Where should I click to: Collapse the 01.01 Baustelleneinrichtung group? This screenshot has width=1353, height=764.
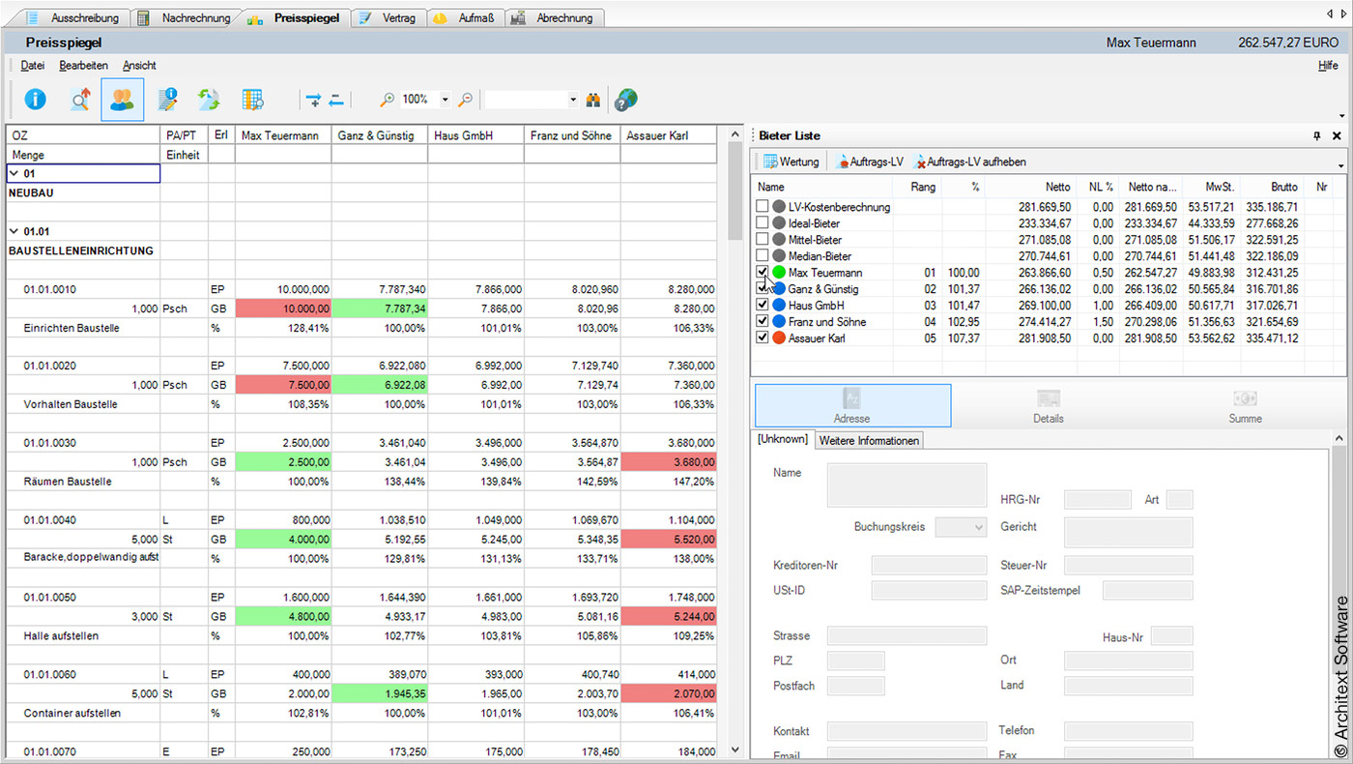click(14, 231)
